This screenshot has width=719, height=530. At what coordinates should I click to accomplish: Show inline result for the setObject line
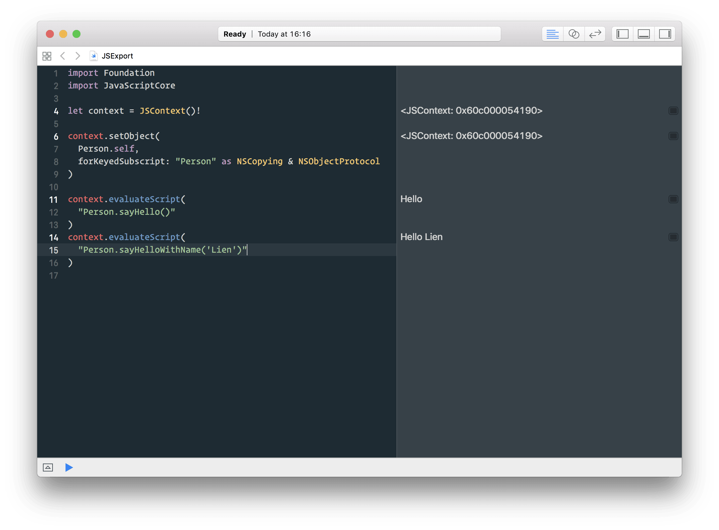[x=673, y=136]
